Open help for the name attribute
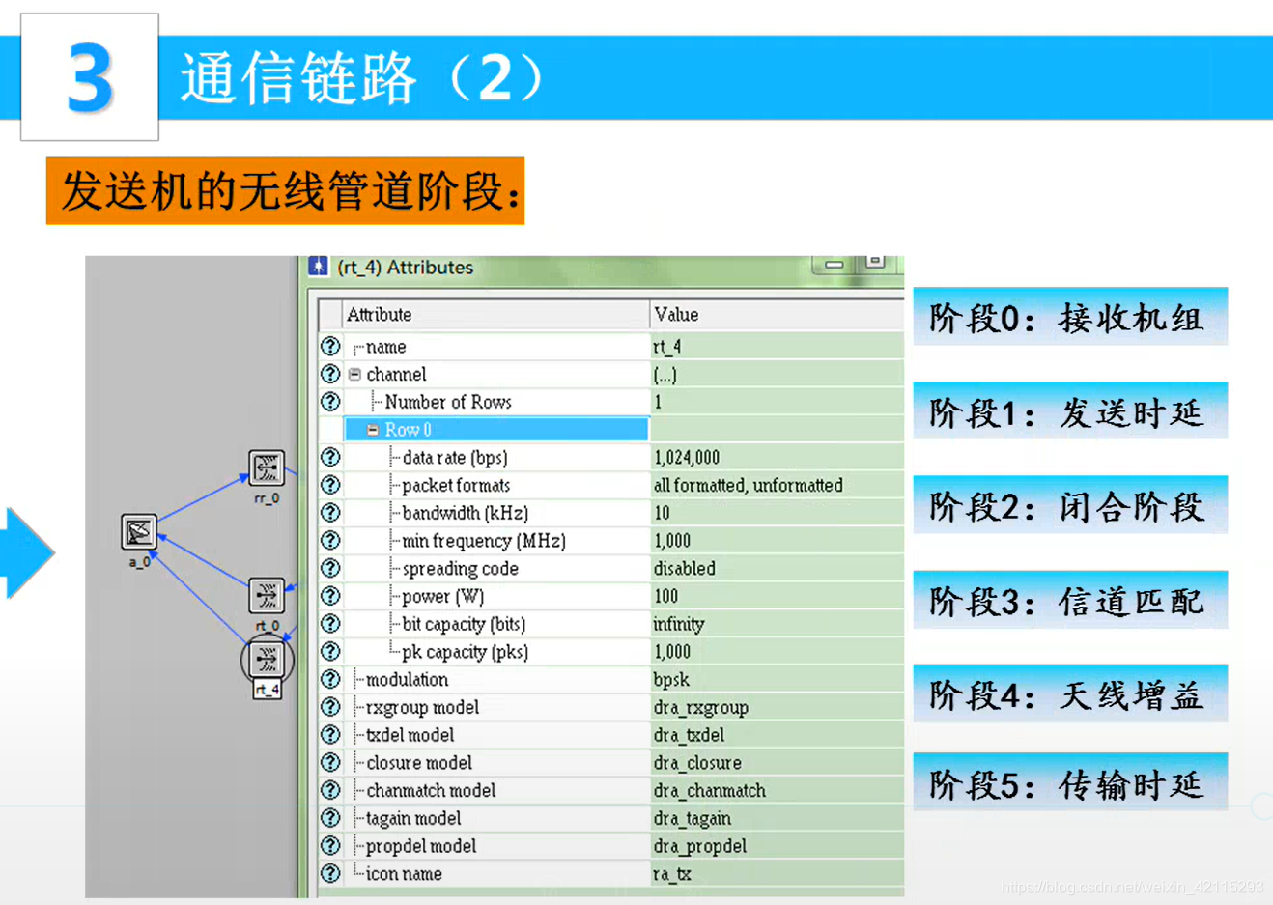The width and height of the screenshot is (1273, 905). coord(330,346)
